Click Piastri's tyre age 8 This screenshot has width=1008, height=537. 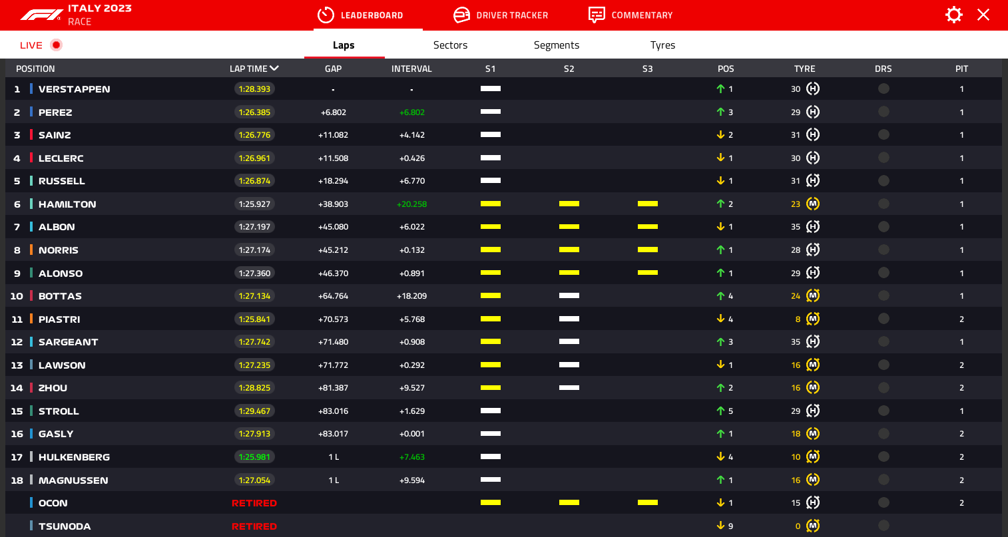point(798,319)
